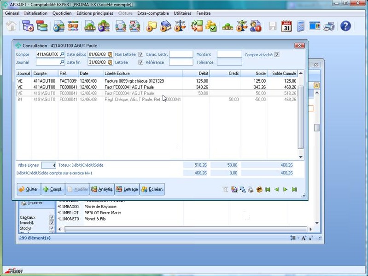Click the Quitter button

[29, 189]
